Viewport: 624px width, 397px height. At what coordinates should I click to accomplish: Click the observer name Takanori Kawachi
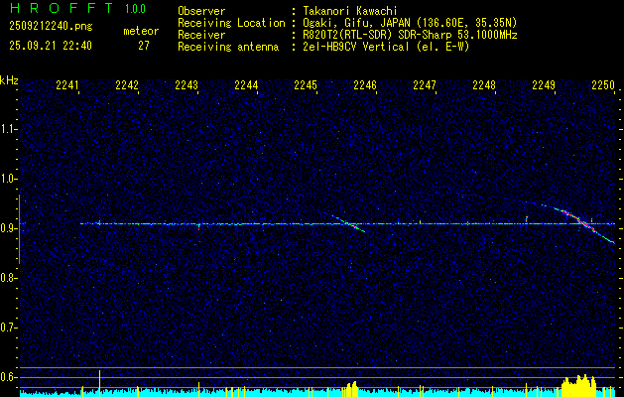point(351,11)
